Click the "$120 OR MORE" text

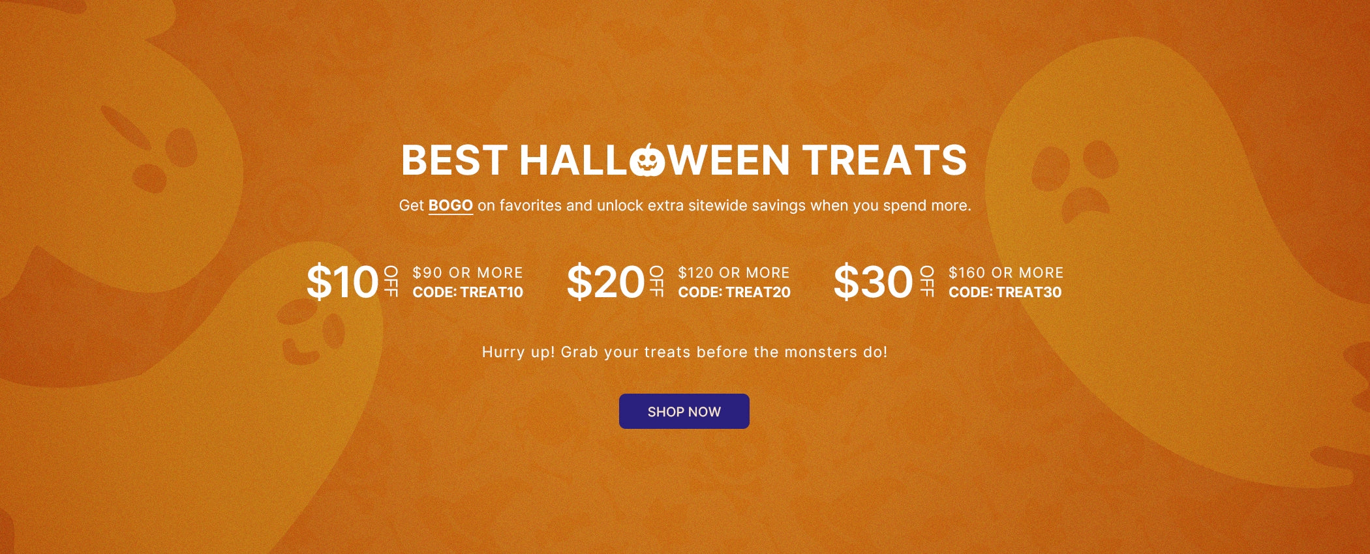click(x=734, y=272)
